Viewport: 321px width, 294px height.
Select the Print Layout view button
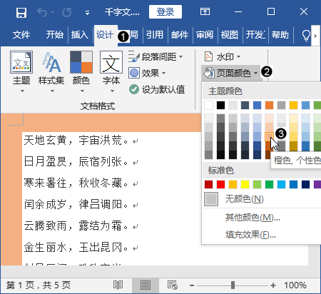(x=146, y=285)
